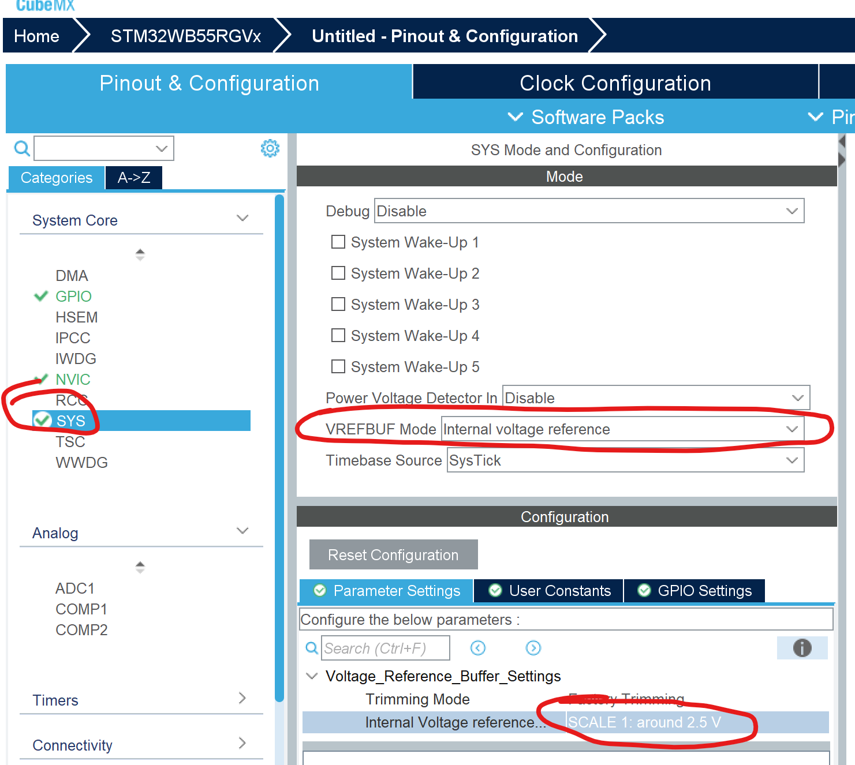Click the info icon in Parameter Settings
This screenshot has height=765, width=855.
tap(802, 648)
